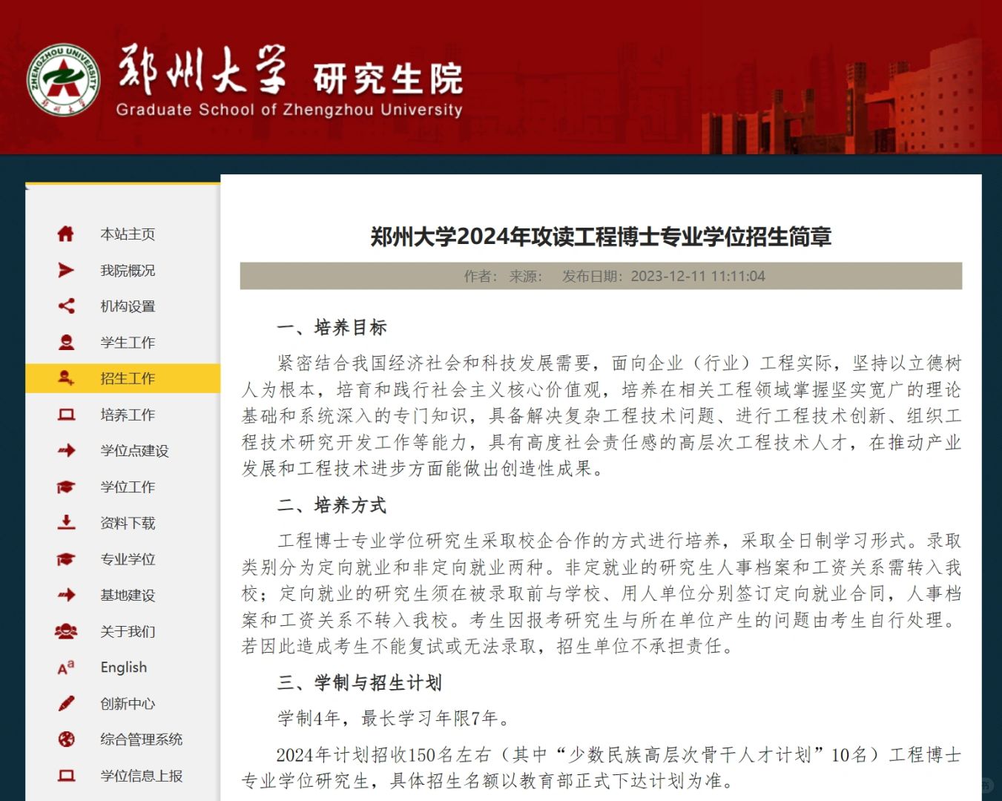Click the 郑州大学 研究生院 banner title
Image resolution: width=1002 pixels, height=801 pixels.
[290, 70]
